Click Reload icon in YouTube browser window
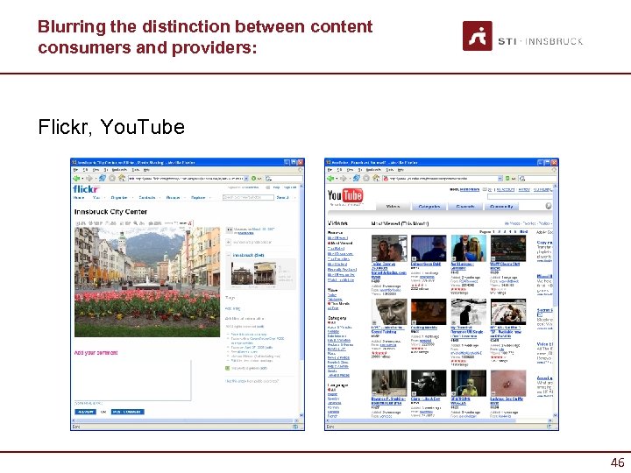Screen dimensions: 631x473 [x=357, y=178]
